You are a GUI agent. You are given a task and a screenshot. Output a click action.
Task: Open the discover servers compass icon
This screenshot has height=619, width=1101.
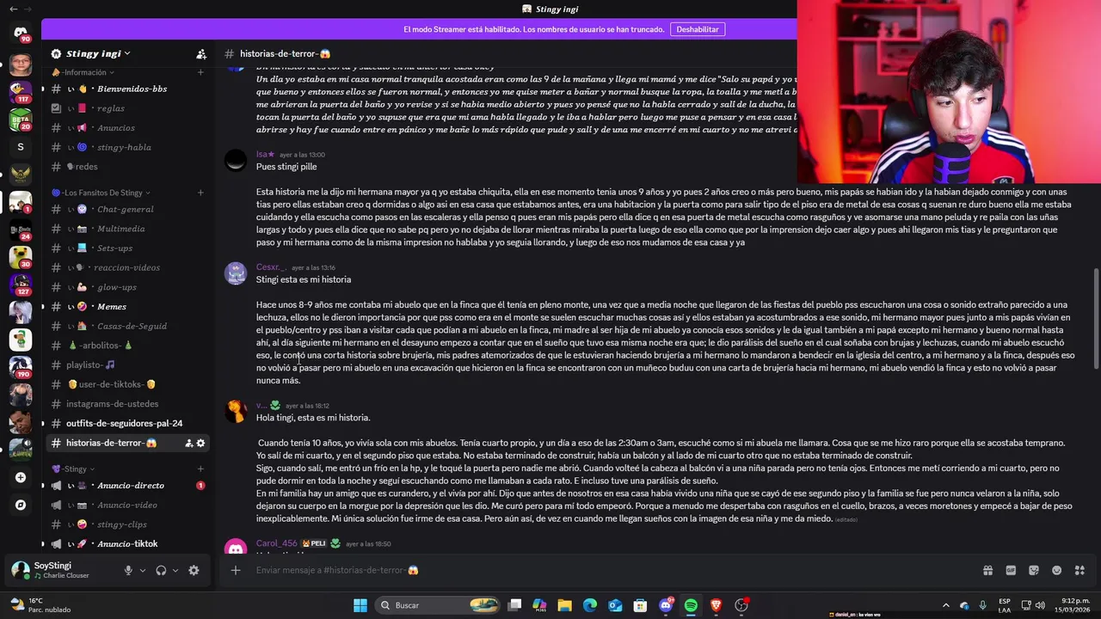tap(21, 505)
